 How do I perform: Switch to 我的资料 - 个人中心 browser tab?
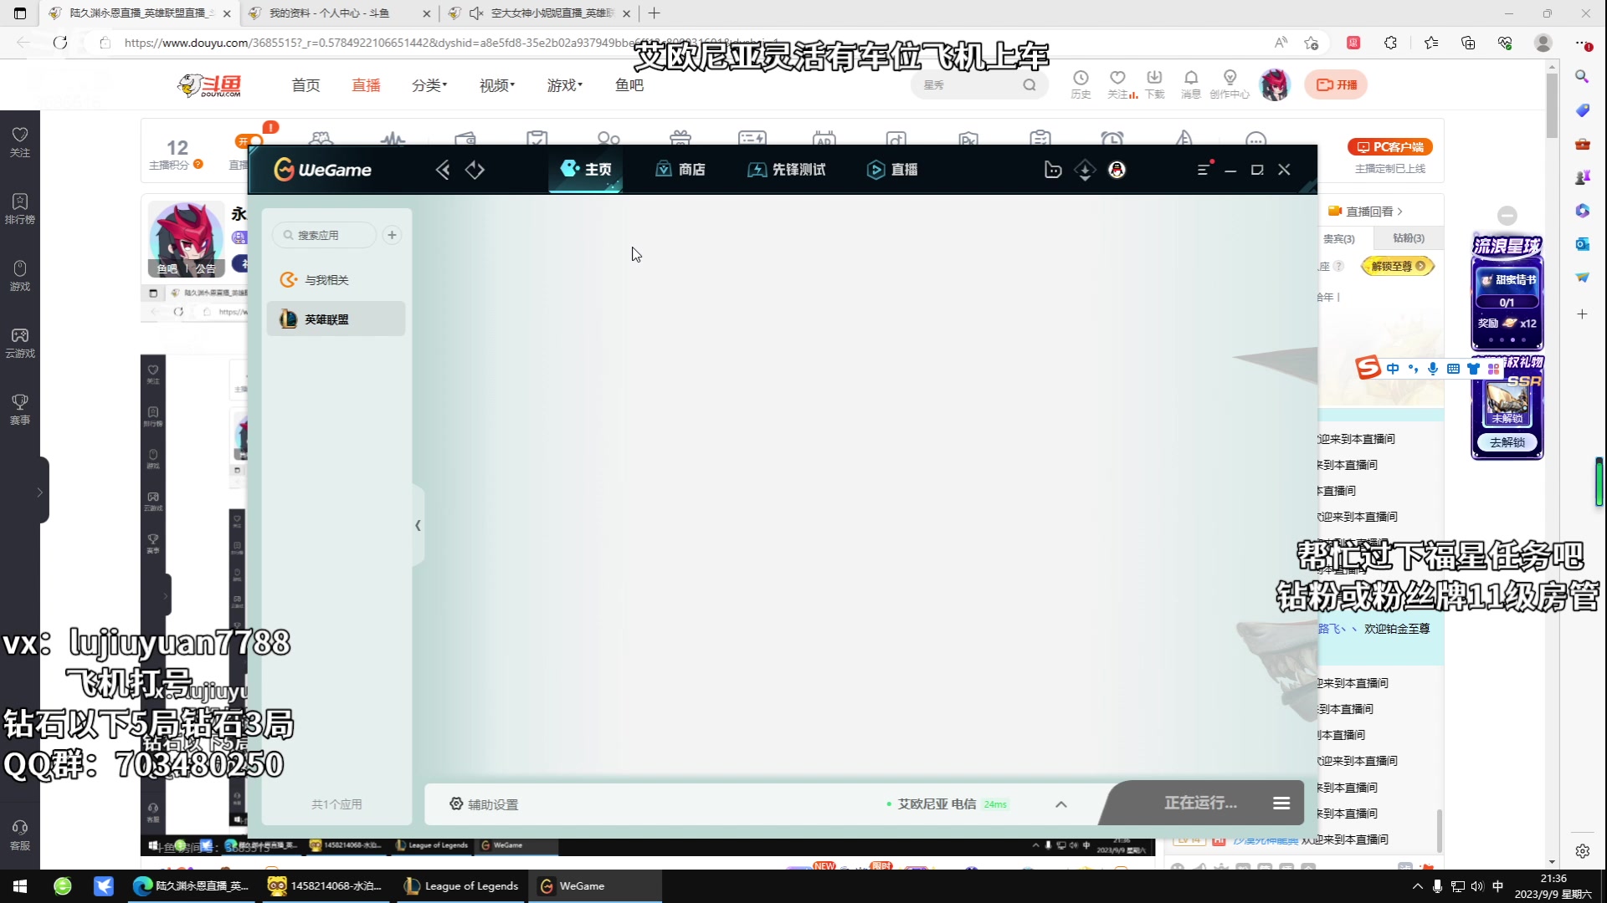click(x=339, y=13)
